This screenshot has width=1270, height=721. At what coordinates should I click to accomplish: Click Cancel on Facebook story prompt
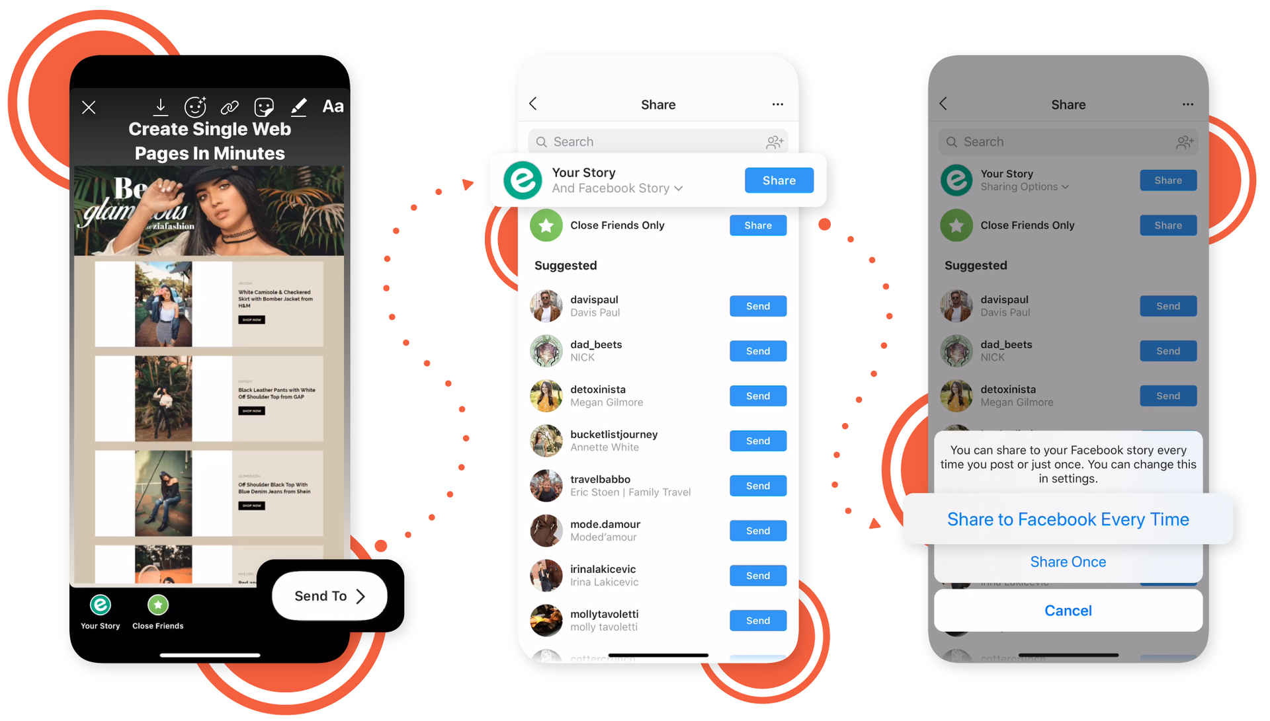click(1068, 610)
